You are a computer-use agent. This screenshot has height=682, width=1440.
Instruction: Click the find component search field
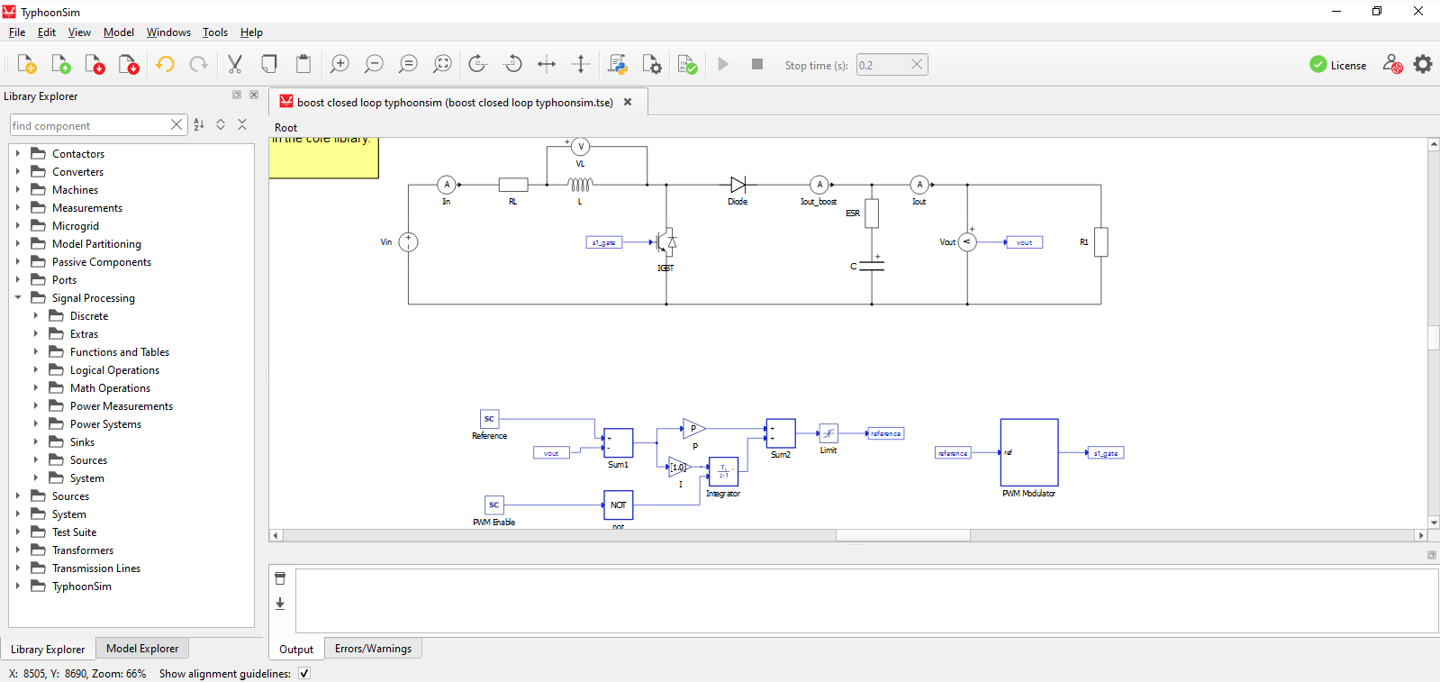[x=90, y=125]
